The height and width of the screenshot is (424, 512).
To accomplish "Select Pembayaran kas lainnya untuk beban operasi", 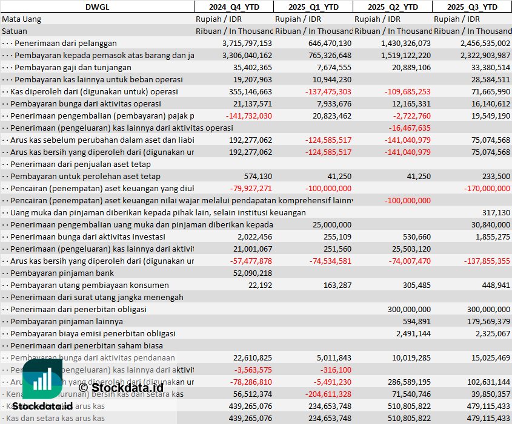I will (x=99, y=79).
